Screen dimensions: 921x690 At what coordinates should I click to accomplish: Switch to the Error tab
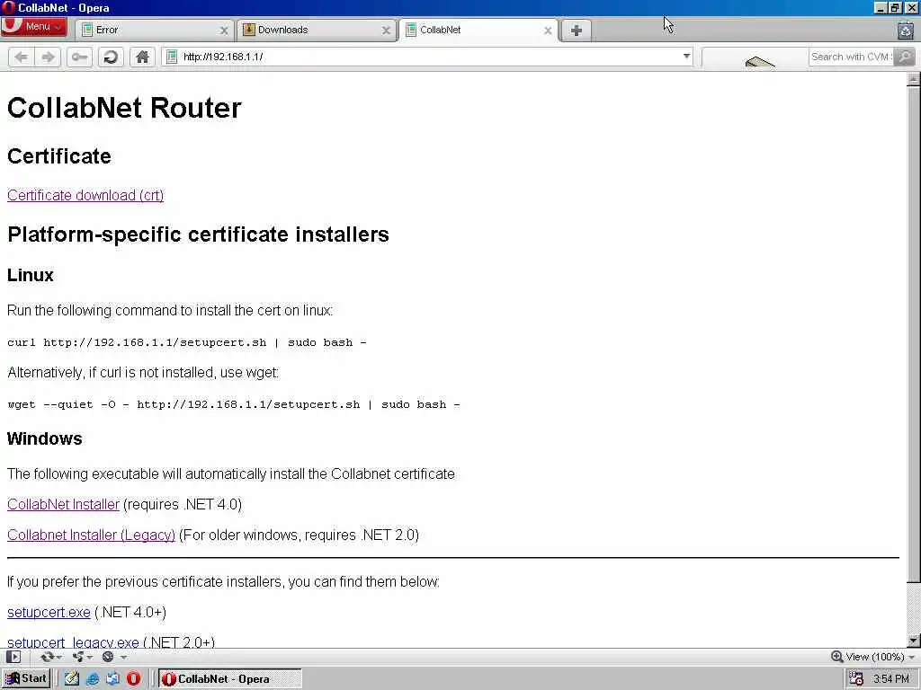155,30
